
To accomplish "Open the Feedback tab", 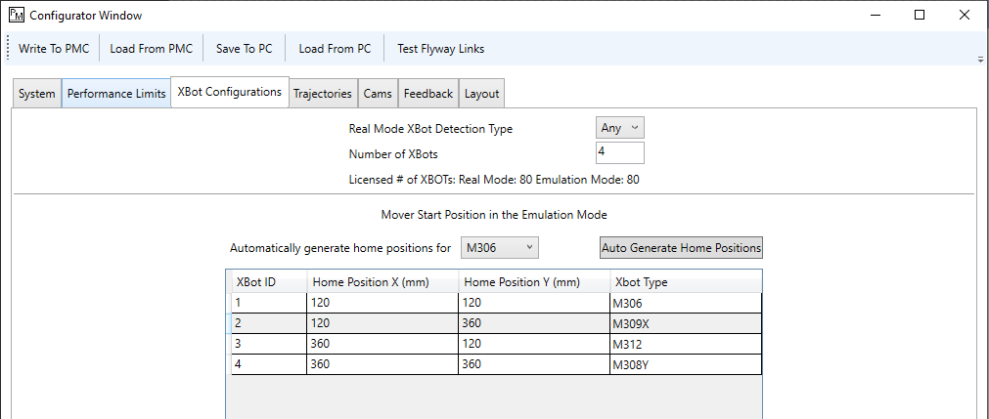I will coord(427,94).
